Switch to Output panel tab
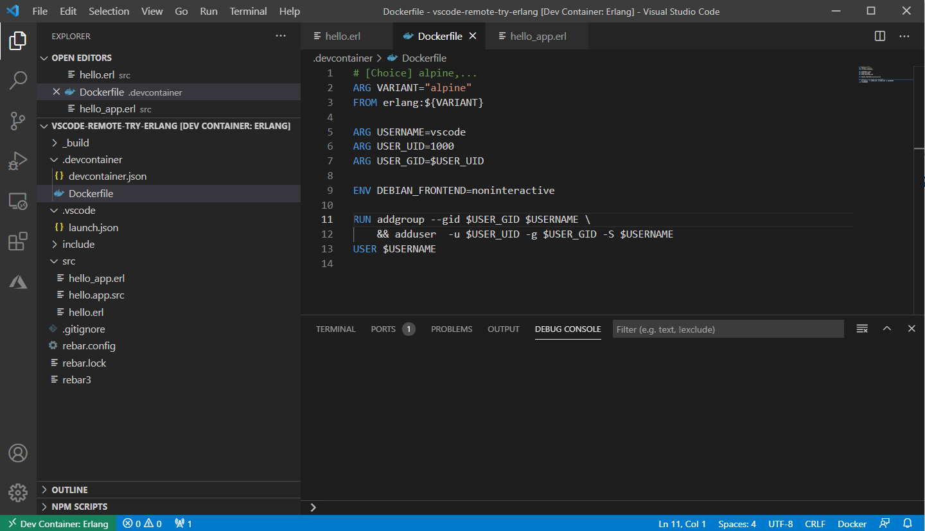The image size is (925, 531). tap(504, 329)
